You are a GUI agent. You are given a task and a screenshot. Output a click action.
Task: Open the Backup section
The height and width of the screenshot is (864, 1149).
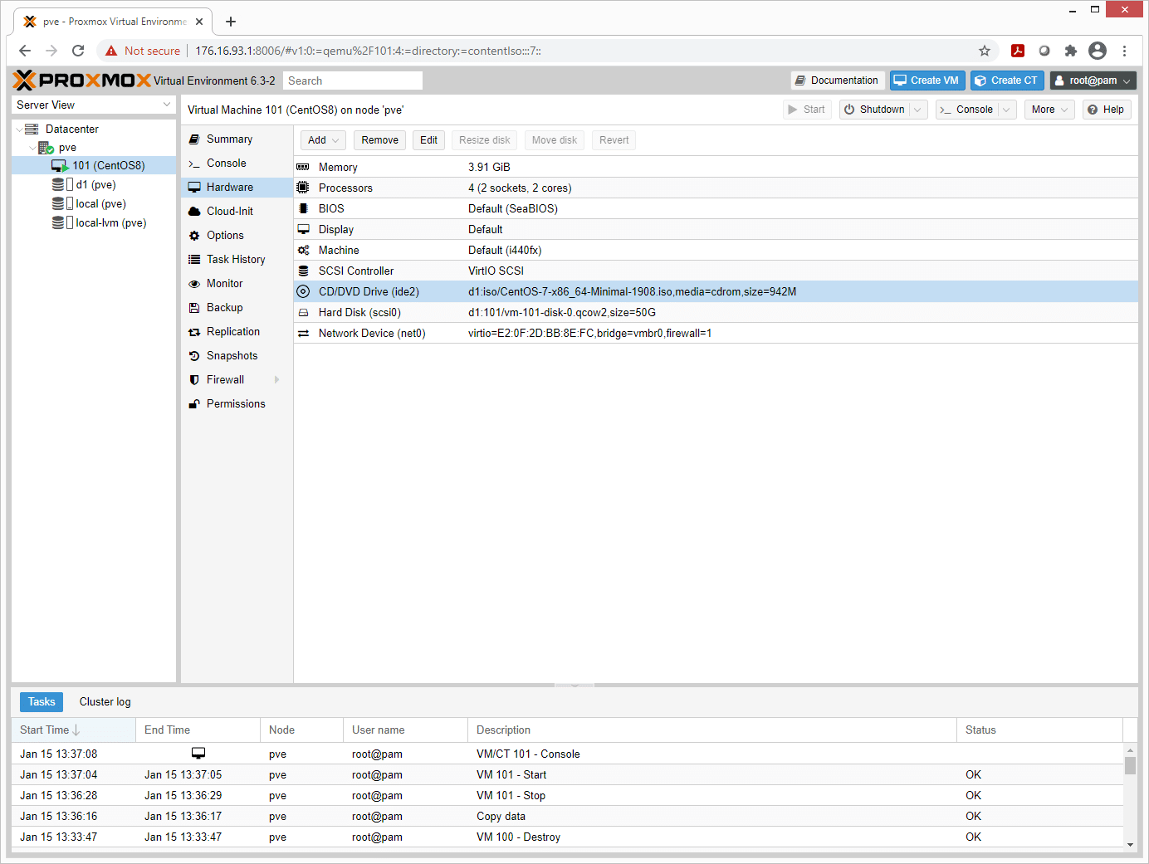tap(237, 308)
